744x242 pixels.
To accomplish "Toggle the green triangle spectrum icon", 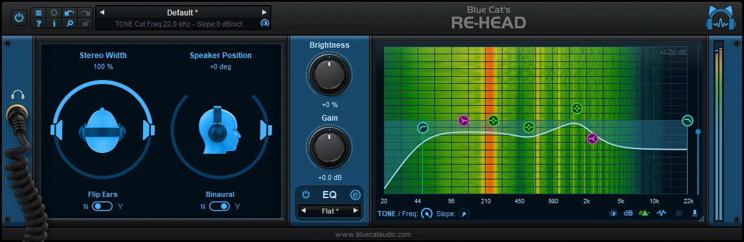I will (644, 213).
